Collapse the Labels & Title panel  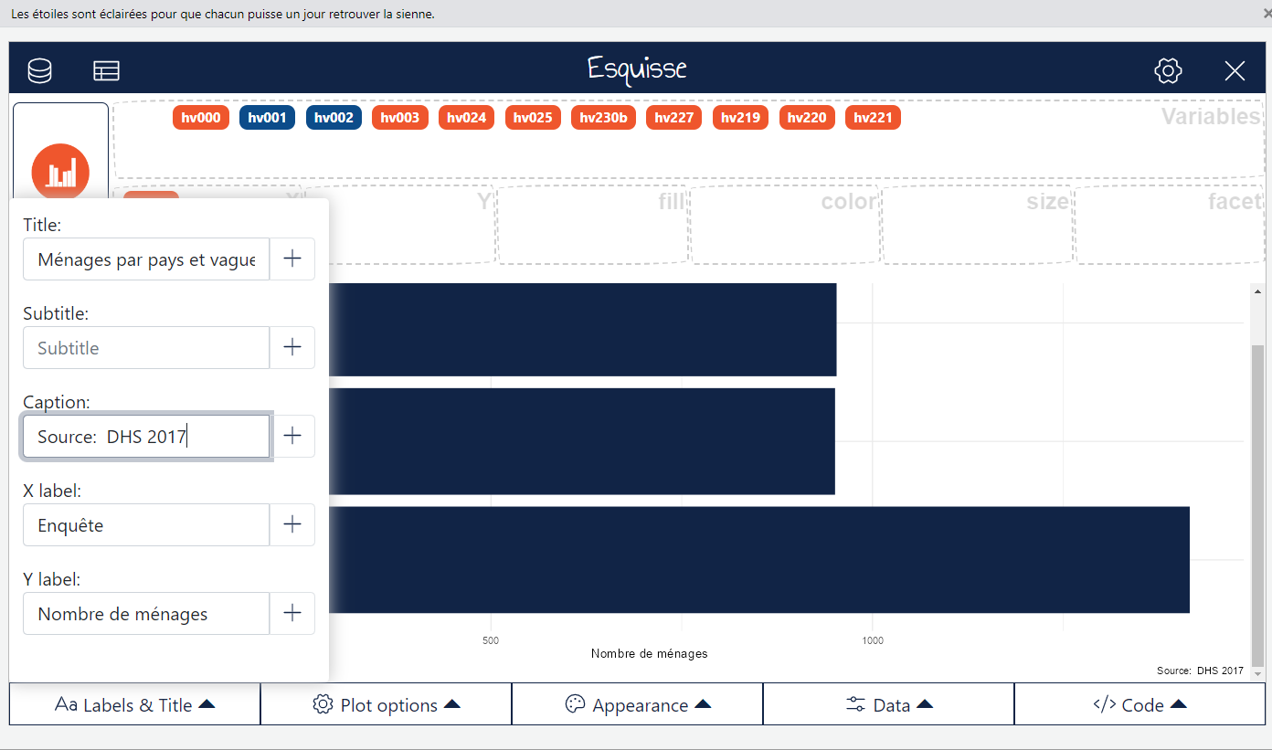[x=135, y=704]
